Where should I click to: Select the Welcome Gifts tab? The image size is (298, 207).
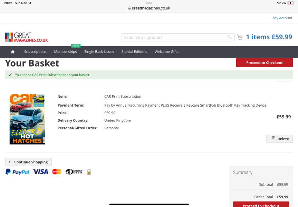[166, 52]
